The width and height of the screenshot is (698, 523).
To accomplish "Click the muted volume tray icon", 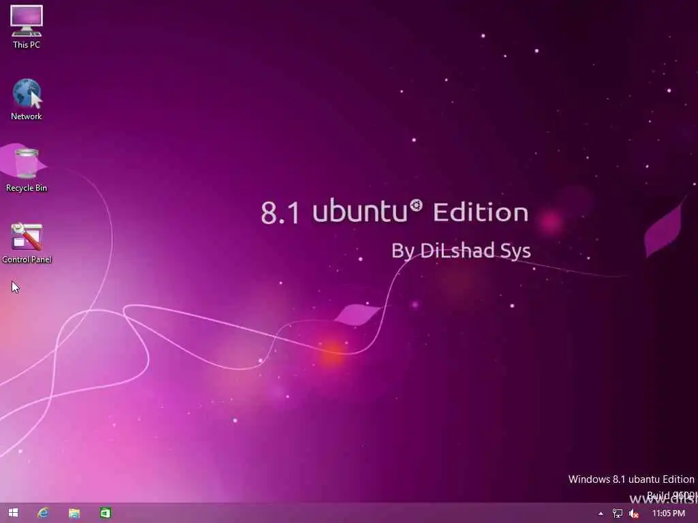I will (x=634, y=513).
